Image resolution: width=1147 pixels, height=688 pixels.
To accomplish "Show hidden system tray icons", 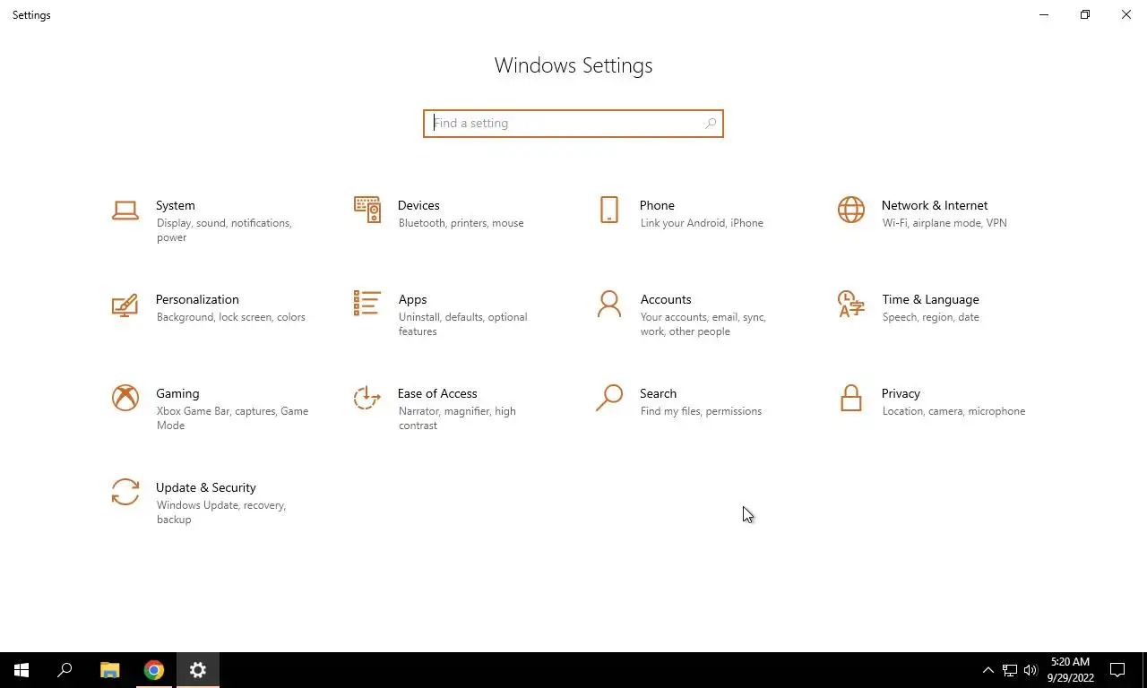I will pyautogui.click(x=988, y=670).
